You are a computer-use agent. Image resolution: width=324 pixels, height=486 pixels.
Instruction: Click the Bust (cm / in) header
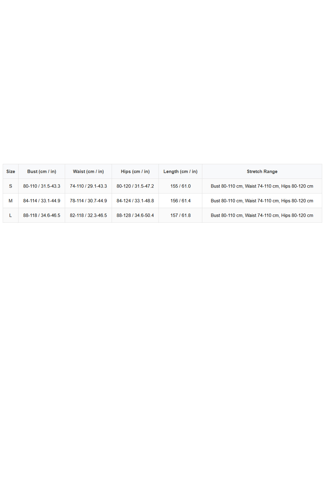coord(42,172)
